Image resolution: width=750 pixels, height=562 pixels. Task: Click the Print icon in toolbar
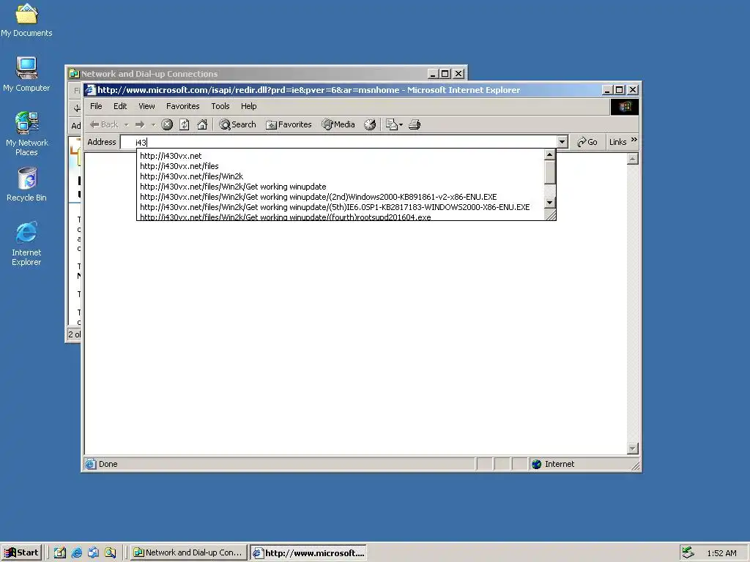click(415, 124)
